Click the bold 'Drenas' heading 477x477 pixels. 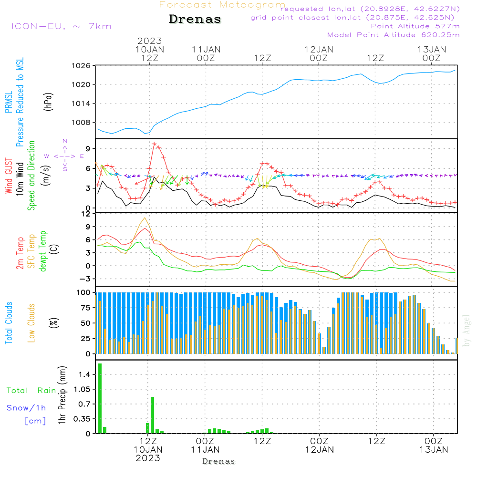click(x=195, y=19)
